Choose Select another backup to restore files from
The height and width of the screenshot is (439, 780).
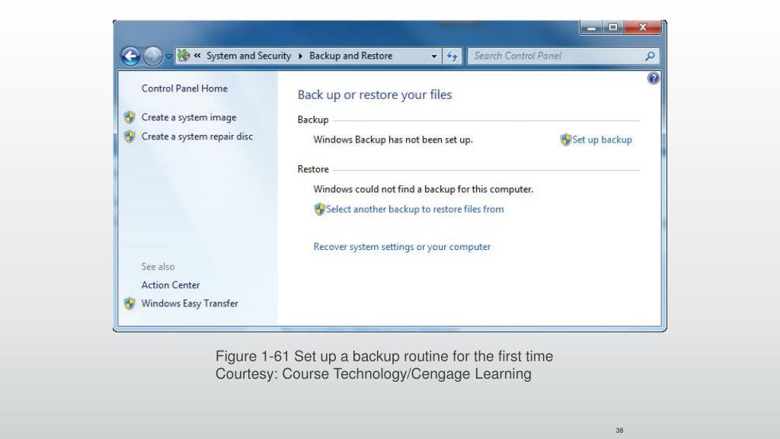click(415, 209)
